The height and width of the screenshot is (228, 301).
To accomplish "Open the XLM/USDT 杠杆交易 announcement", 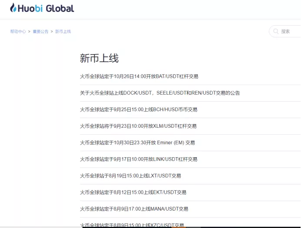I will point(138,126).
